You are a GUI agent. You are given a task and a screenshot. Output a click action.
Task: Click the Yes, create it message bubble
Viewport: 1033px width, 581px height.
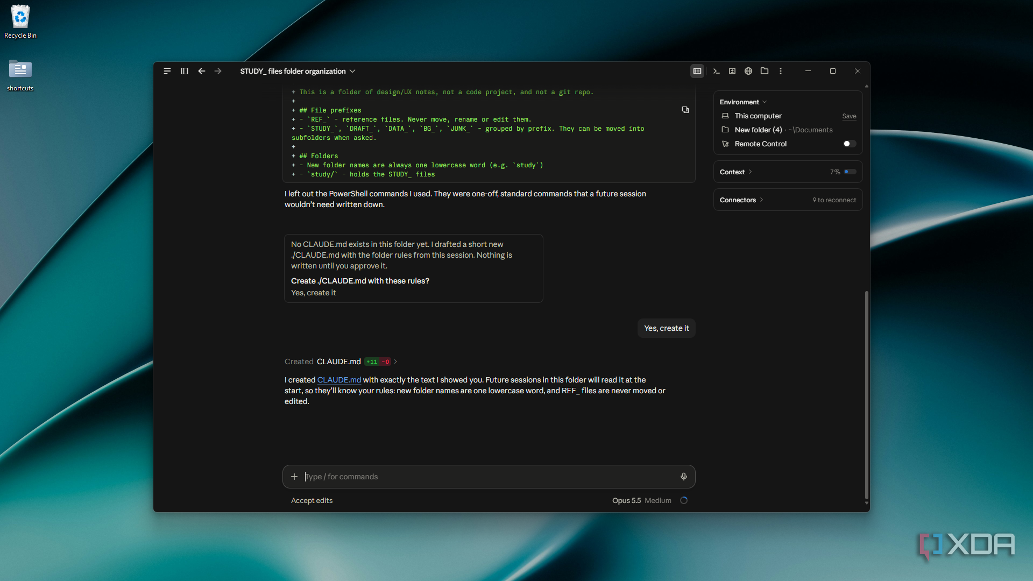click(x=666, y=328)
